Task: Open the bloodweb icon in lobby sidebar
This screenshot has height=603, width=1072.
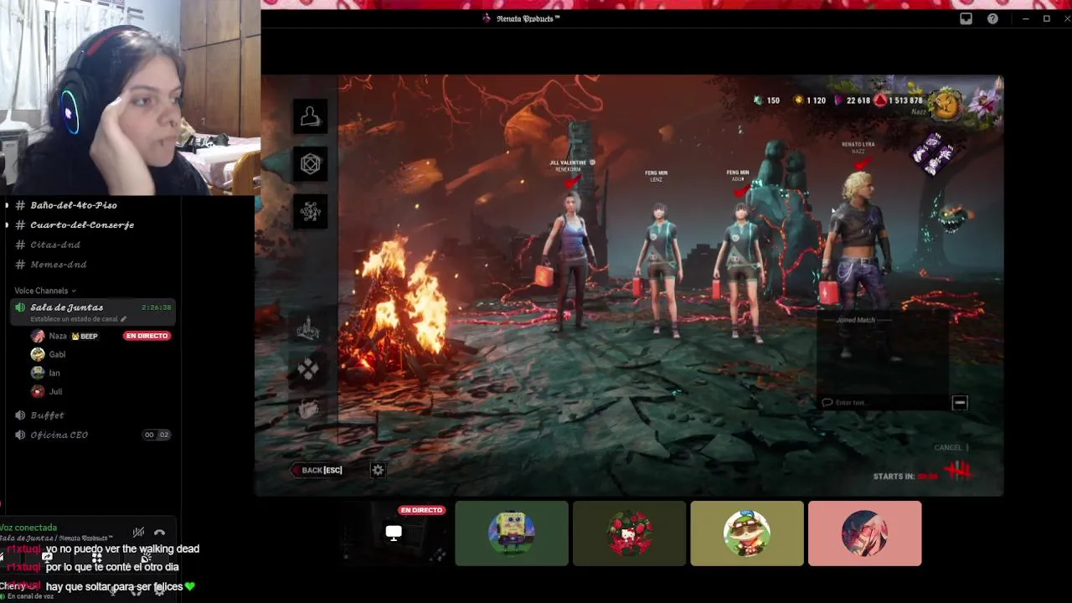Action: tap(311, 212)
